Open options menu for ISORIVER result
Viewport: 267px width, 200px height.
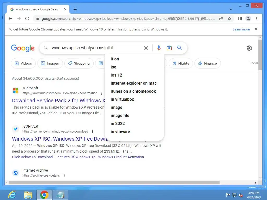pyautogui.click(x=93, y=132)
